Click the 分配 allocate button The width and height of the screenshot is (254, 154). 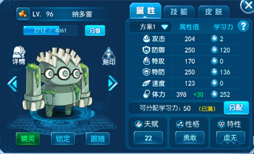click(x=236, y=108)
